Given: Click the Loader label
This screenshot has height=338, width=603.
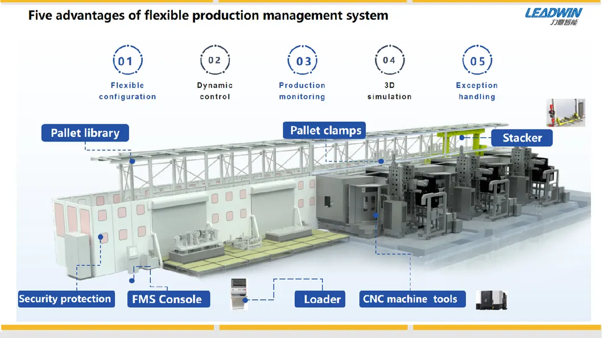Looking at the screenshot, I should coord(322,299).
